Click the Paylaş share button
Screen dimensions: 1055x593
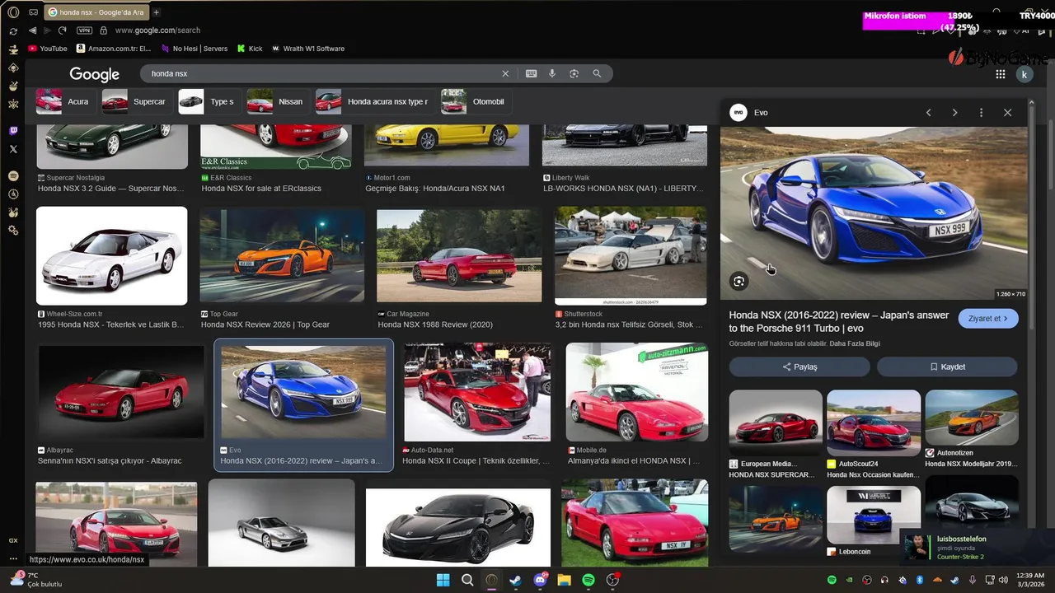pos(799,367)
